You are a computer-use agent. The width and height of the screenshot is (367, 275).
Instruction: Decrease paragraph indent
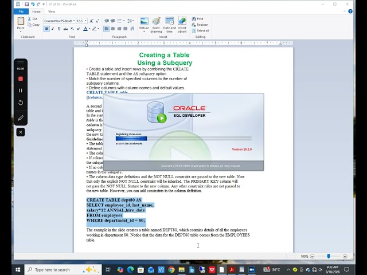[x=107, y=21]
